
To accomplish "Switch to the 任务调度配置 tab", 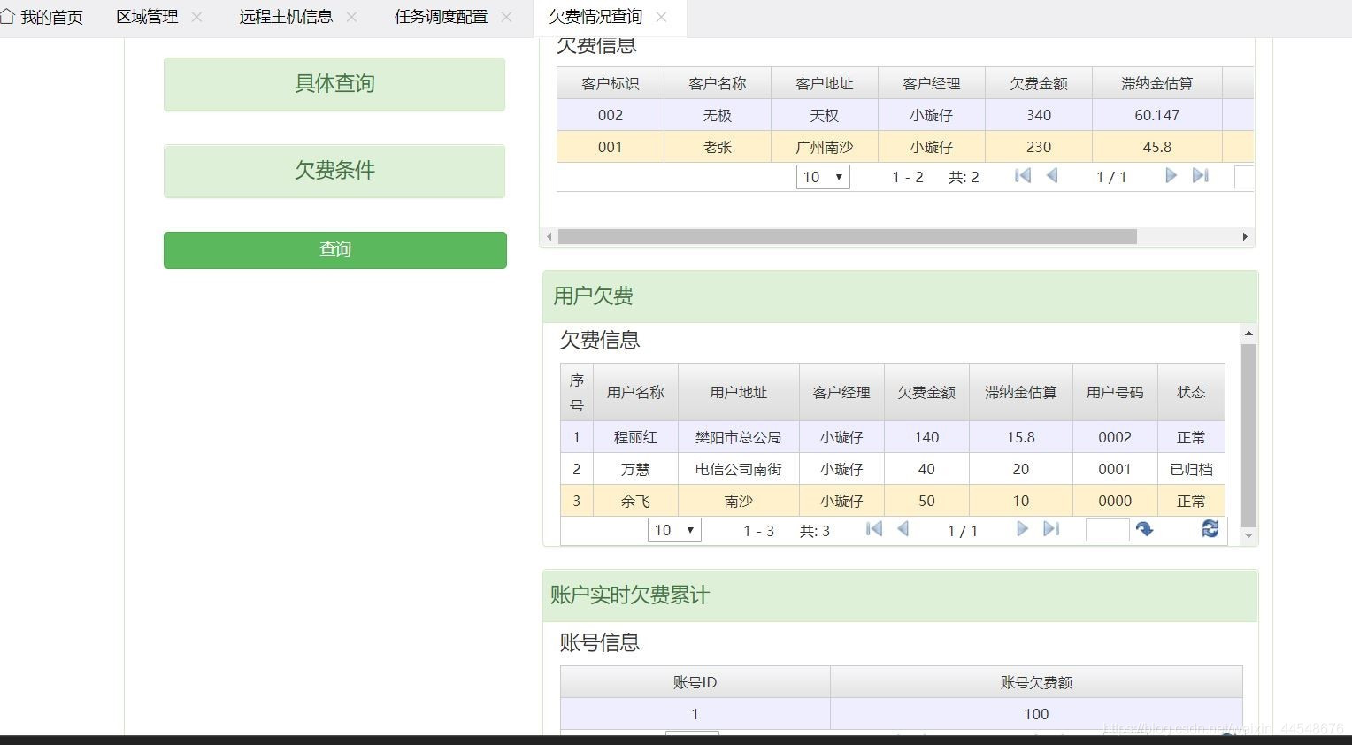I will pyautogui.click(x=441, y=17).
